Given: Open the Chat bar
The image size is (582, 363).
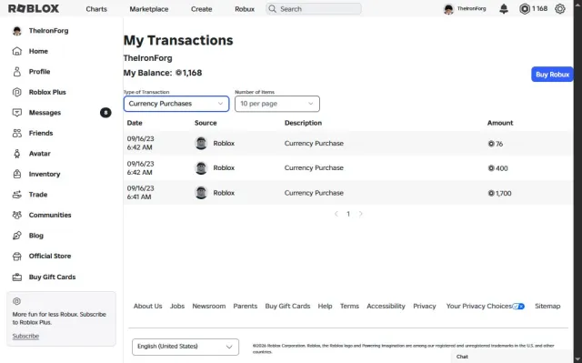Looking at the screenshot, I should point(512,357).
